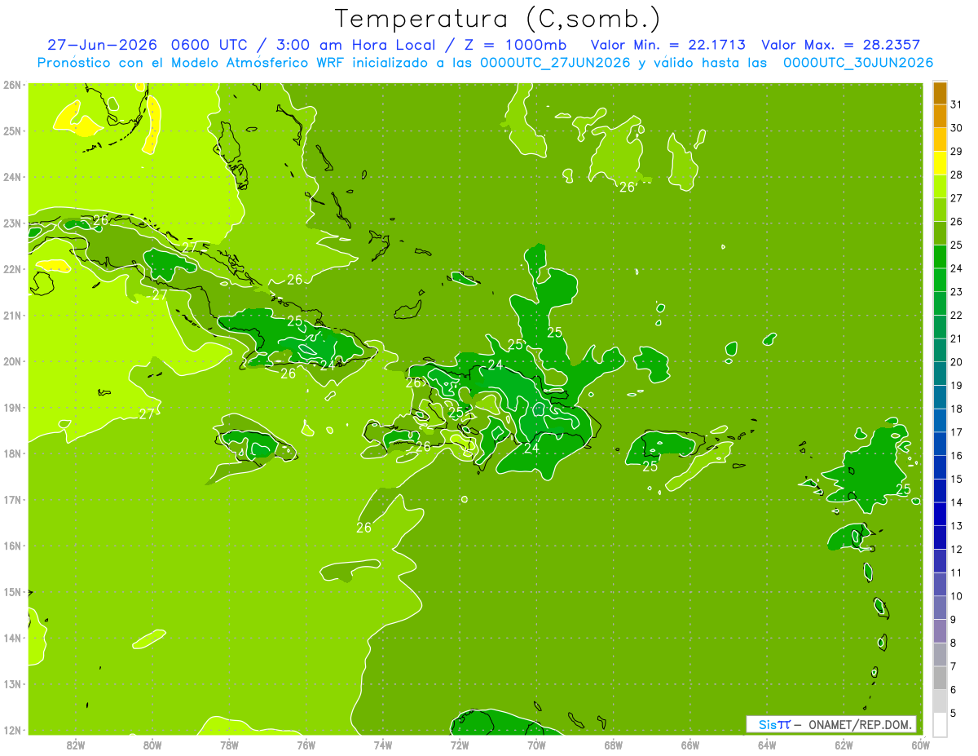Viewport: 978px width, 756px height.
Task: Select the brown swatch above the 31 label
Action: pyautogui.click(x=940, y=93)
